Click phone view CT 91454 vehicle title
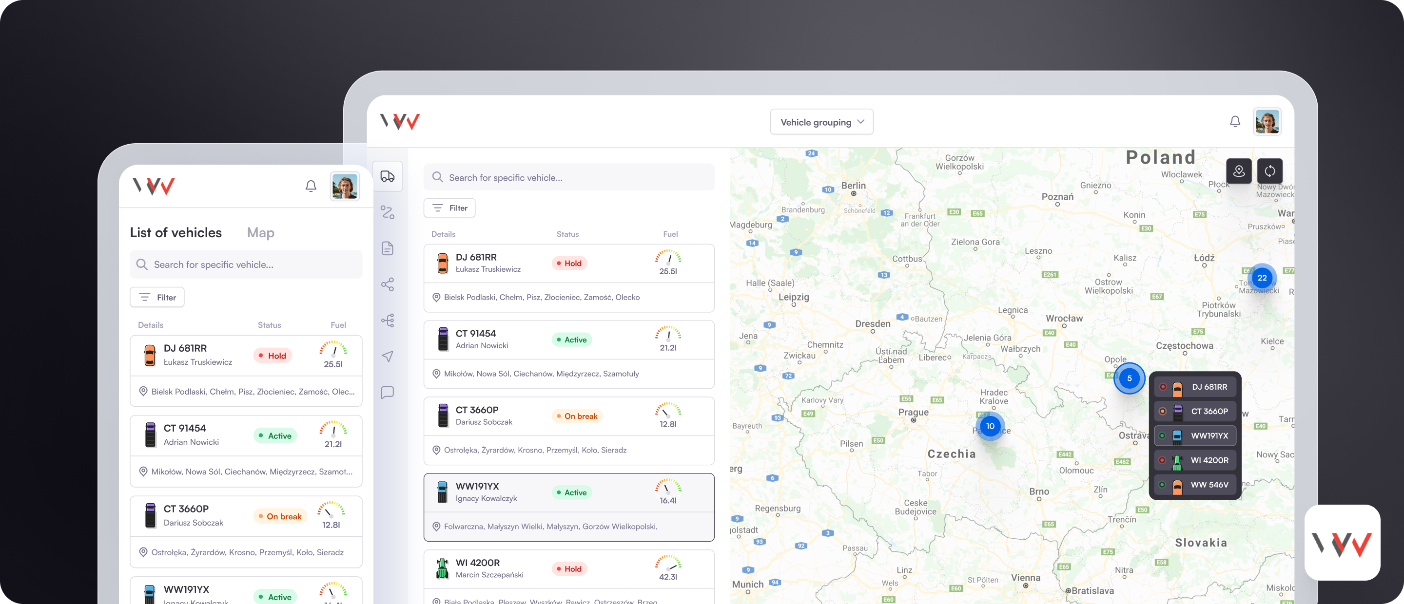This screenshot has height=604, width=1404. [x=185, y=428]
